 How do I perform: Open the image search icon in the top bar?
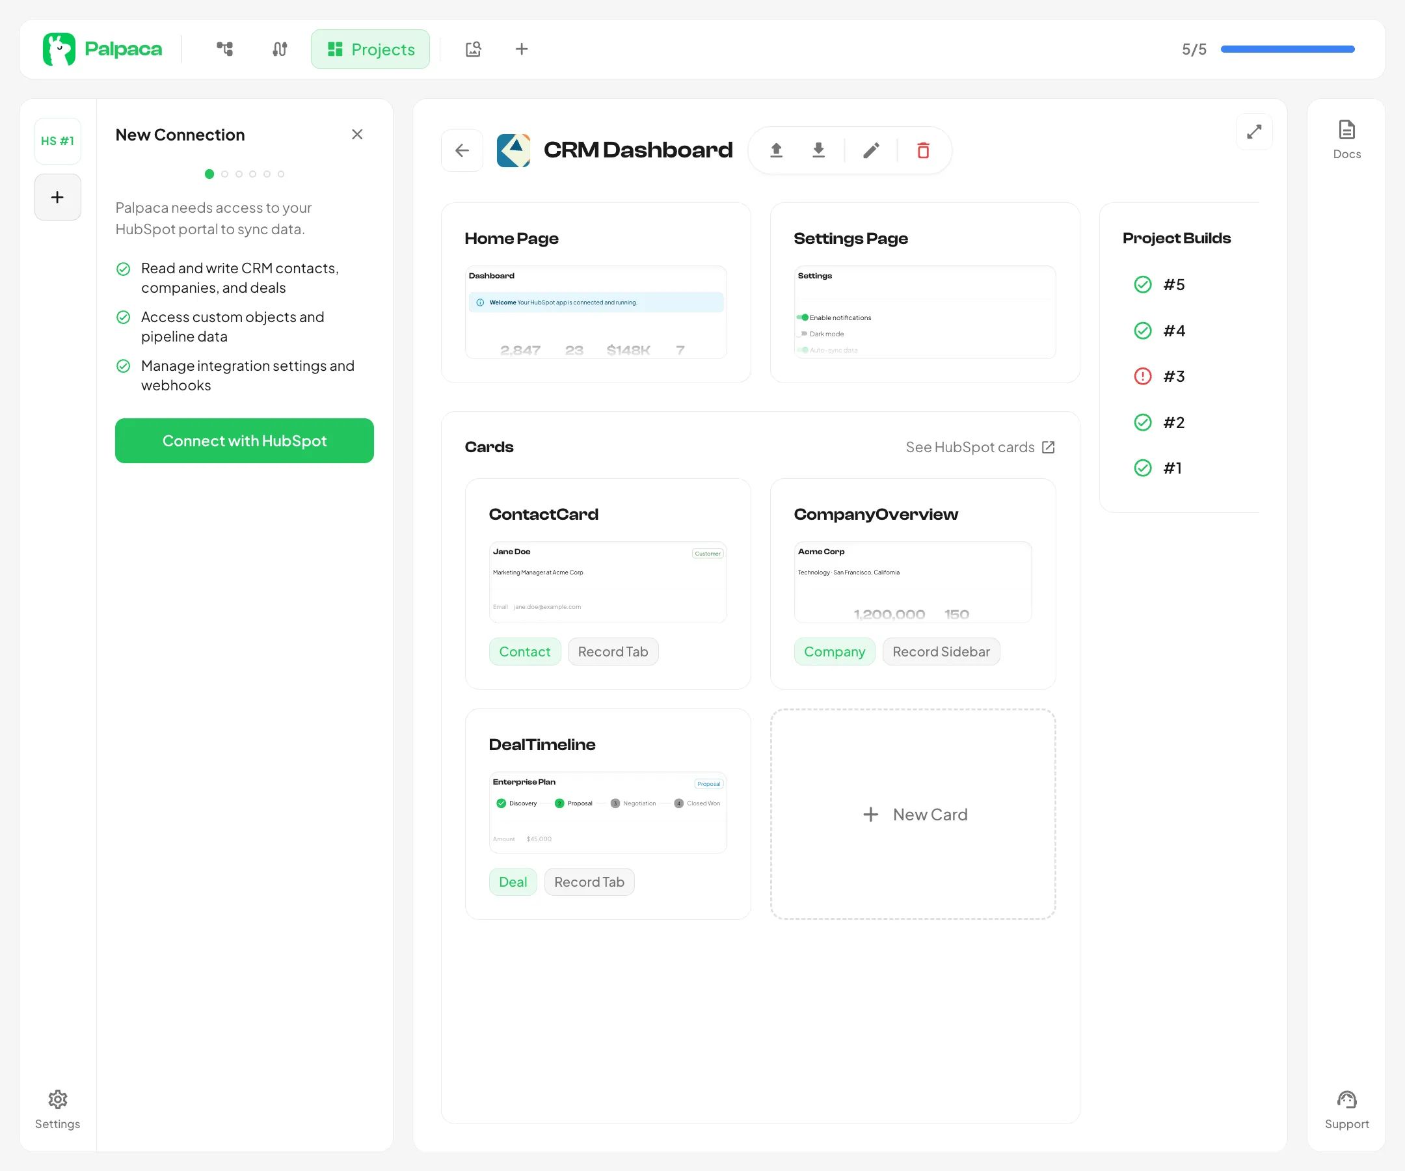474,49
